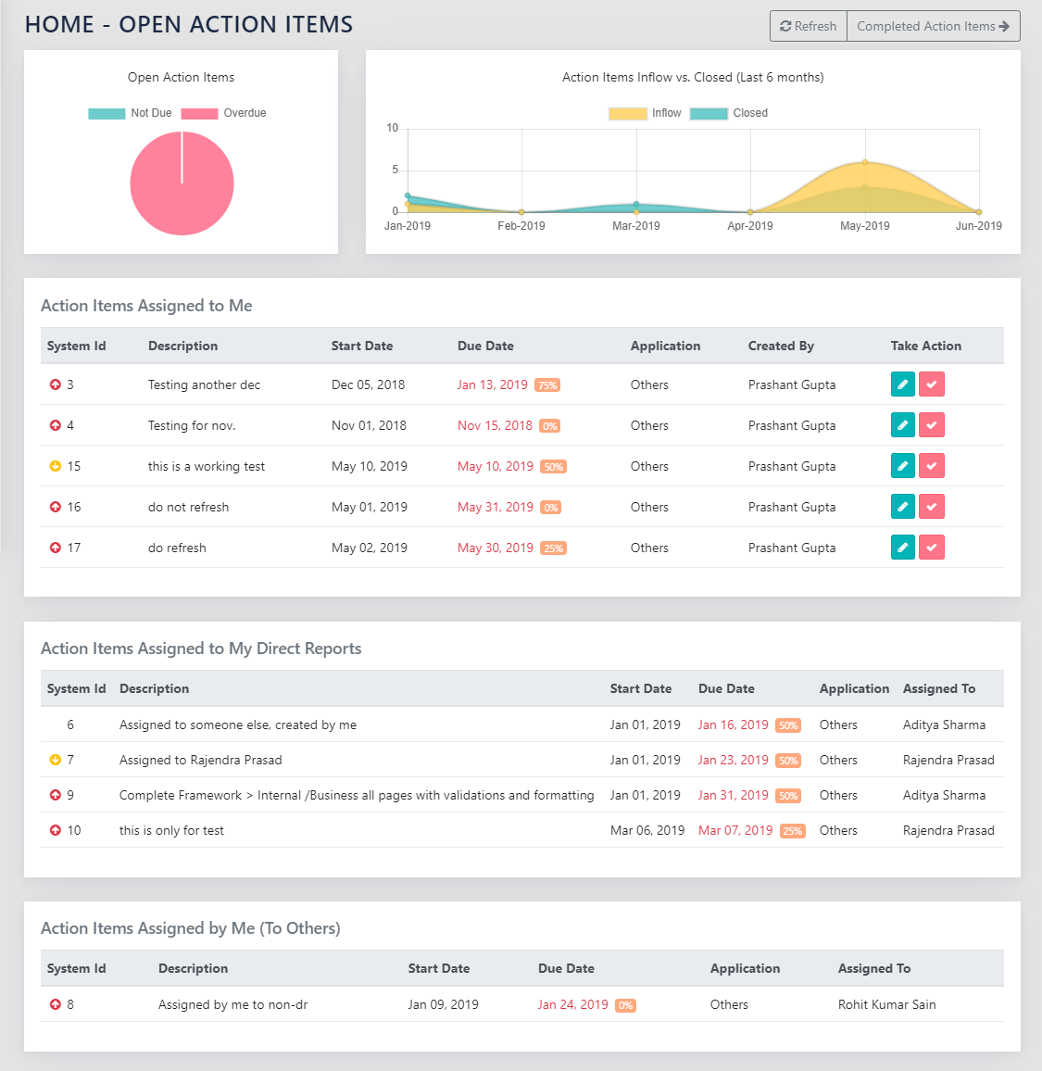Select row 'Assigned to Rajendra Prasad'
Screen dimensions: 1042x1071
click(200, 760)
